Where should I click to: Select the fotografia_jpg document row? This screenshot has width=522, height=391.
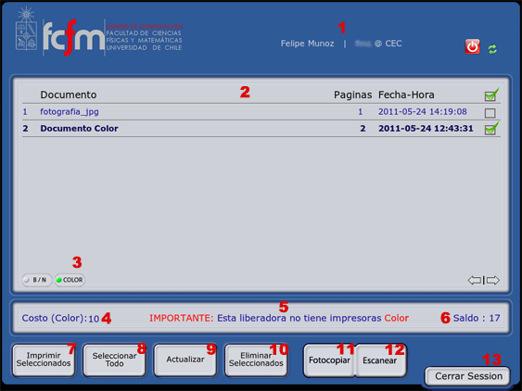pos(261,112)
